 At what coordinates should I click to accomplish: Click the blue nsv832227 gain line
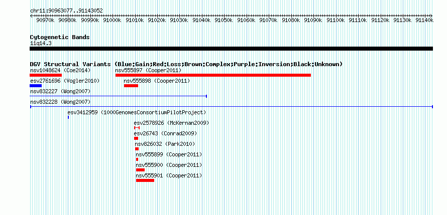(x=118, y=96)
